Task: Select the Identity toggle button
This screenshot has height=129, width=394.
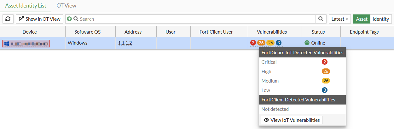Action: click(381, 19)
